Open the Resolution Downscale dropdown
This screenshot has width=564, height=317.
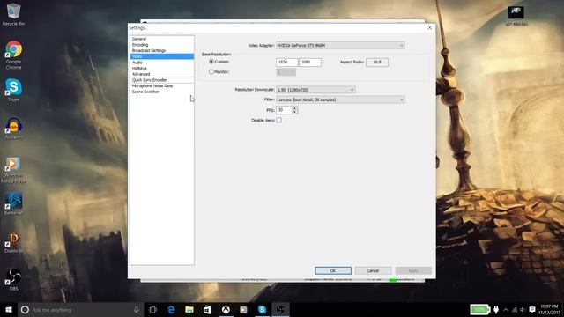pos(315,90)
